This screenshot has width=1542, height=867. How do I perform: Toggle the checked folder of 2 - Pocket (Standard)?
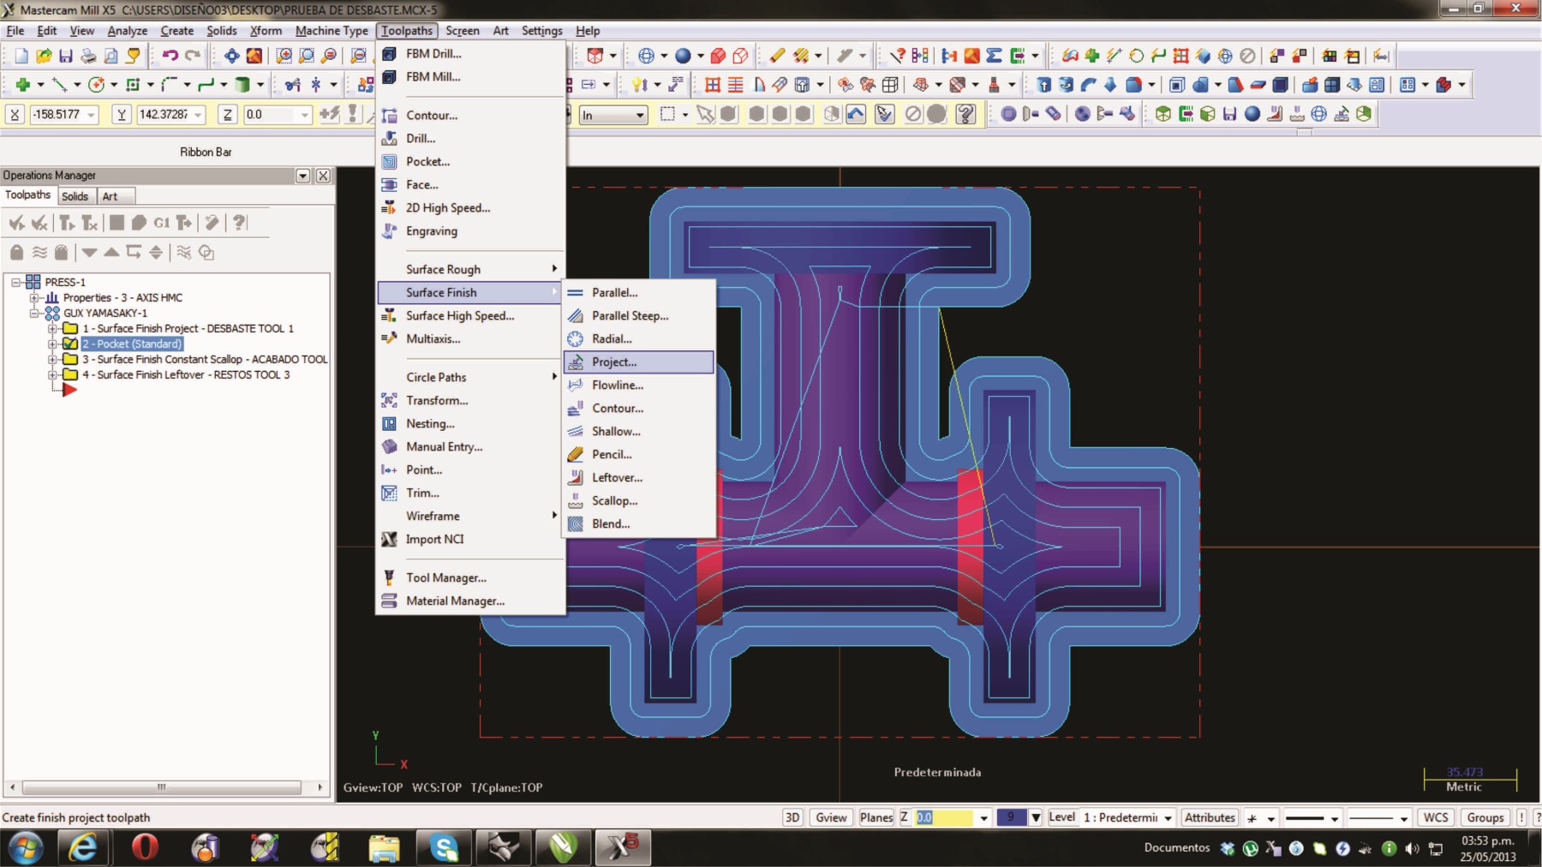click(70, 344)
